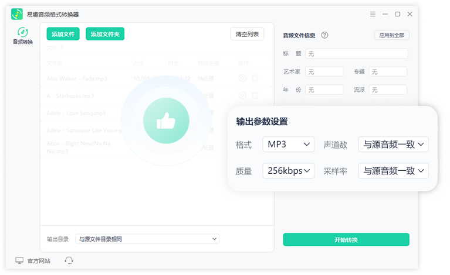The height and width of the screenshot is (275, 450).
Task: Click the customer support headset icon
Action: [x=69, y=261]
